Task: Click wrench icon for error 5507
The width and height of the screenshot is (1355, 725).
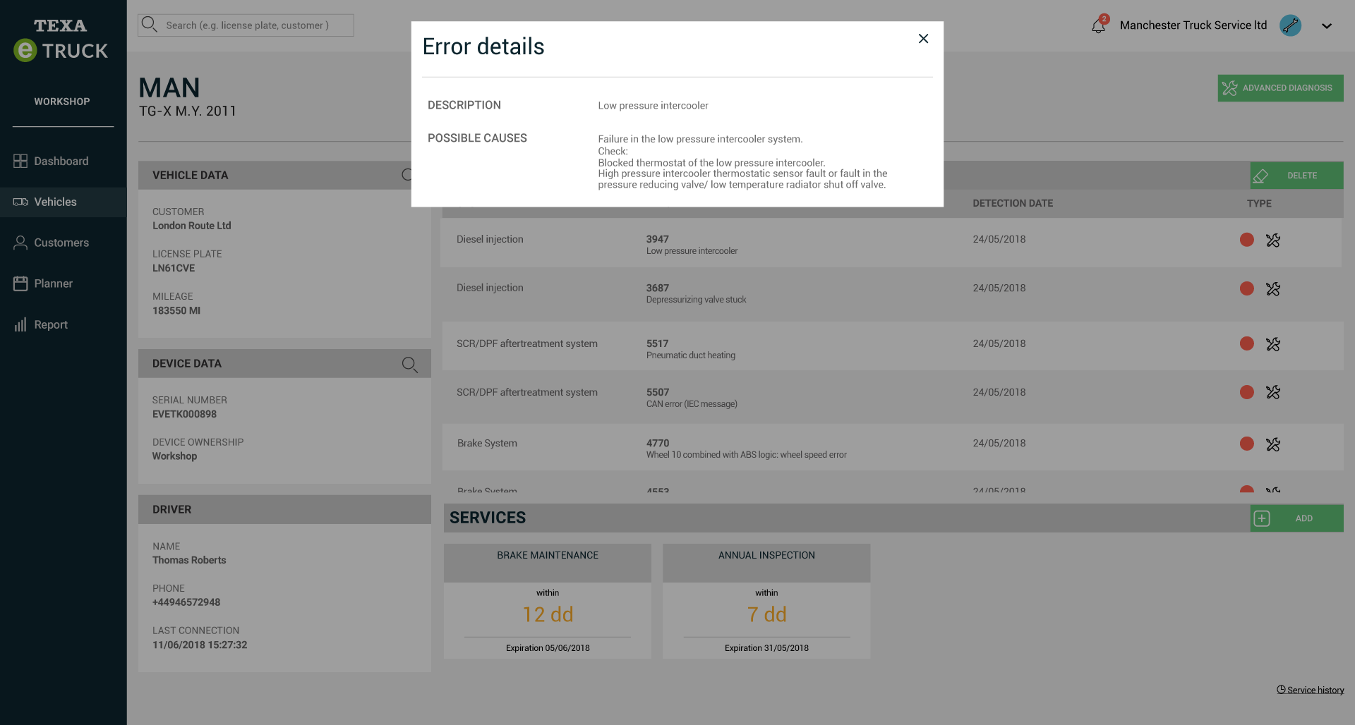Action: (x=1273, y=392)
